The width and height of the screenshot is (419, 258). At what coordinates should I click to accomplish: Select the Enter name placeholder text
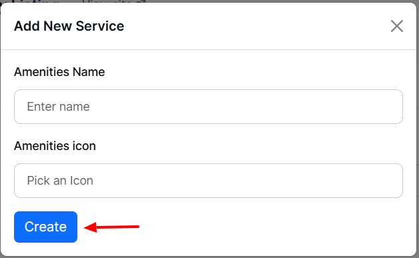58,107
